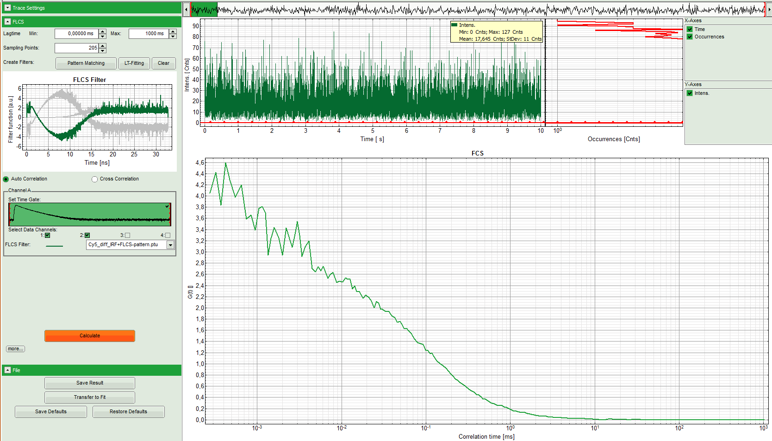Toggle data channel 1 checkbox

pyautogui.click(x=47, y=235)
